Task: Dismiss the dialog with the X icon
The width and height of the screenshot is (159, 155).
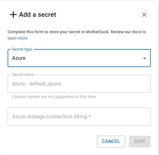Action: tap(144, 15)
